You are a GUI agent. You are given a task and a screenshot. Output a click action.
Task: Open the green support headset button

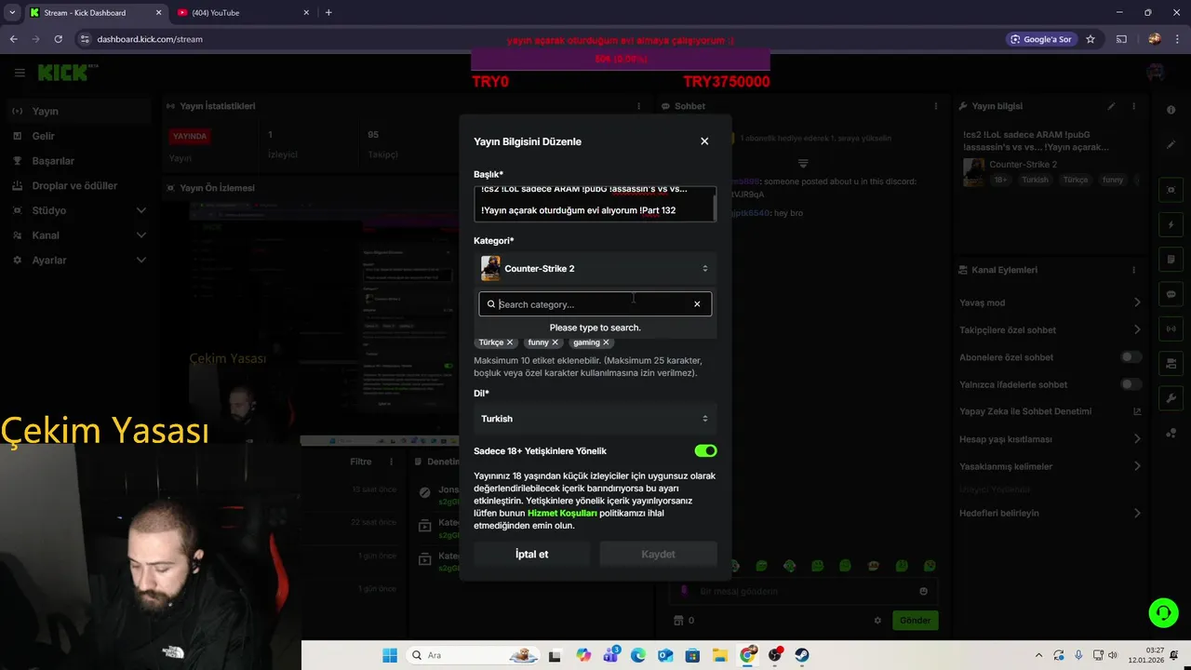[x=1163, y=612]
